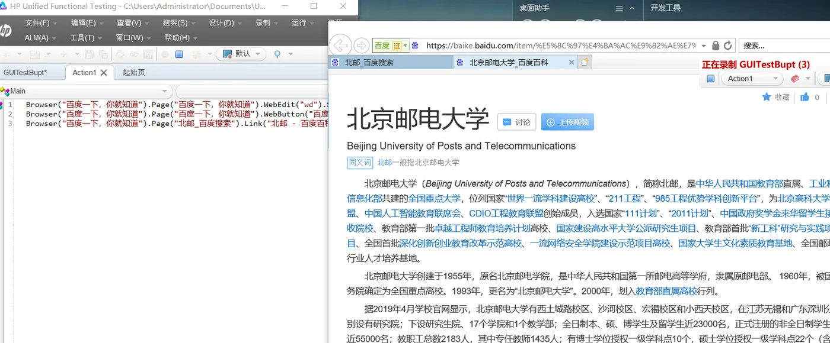Click the object spy pin icon in UFT

[x=277, y=54]
